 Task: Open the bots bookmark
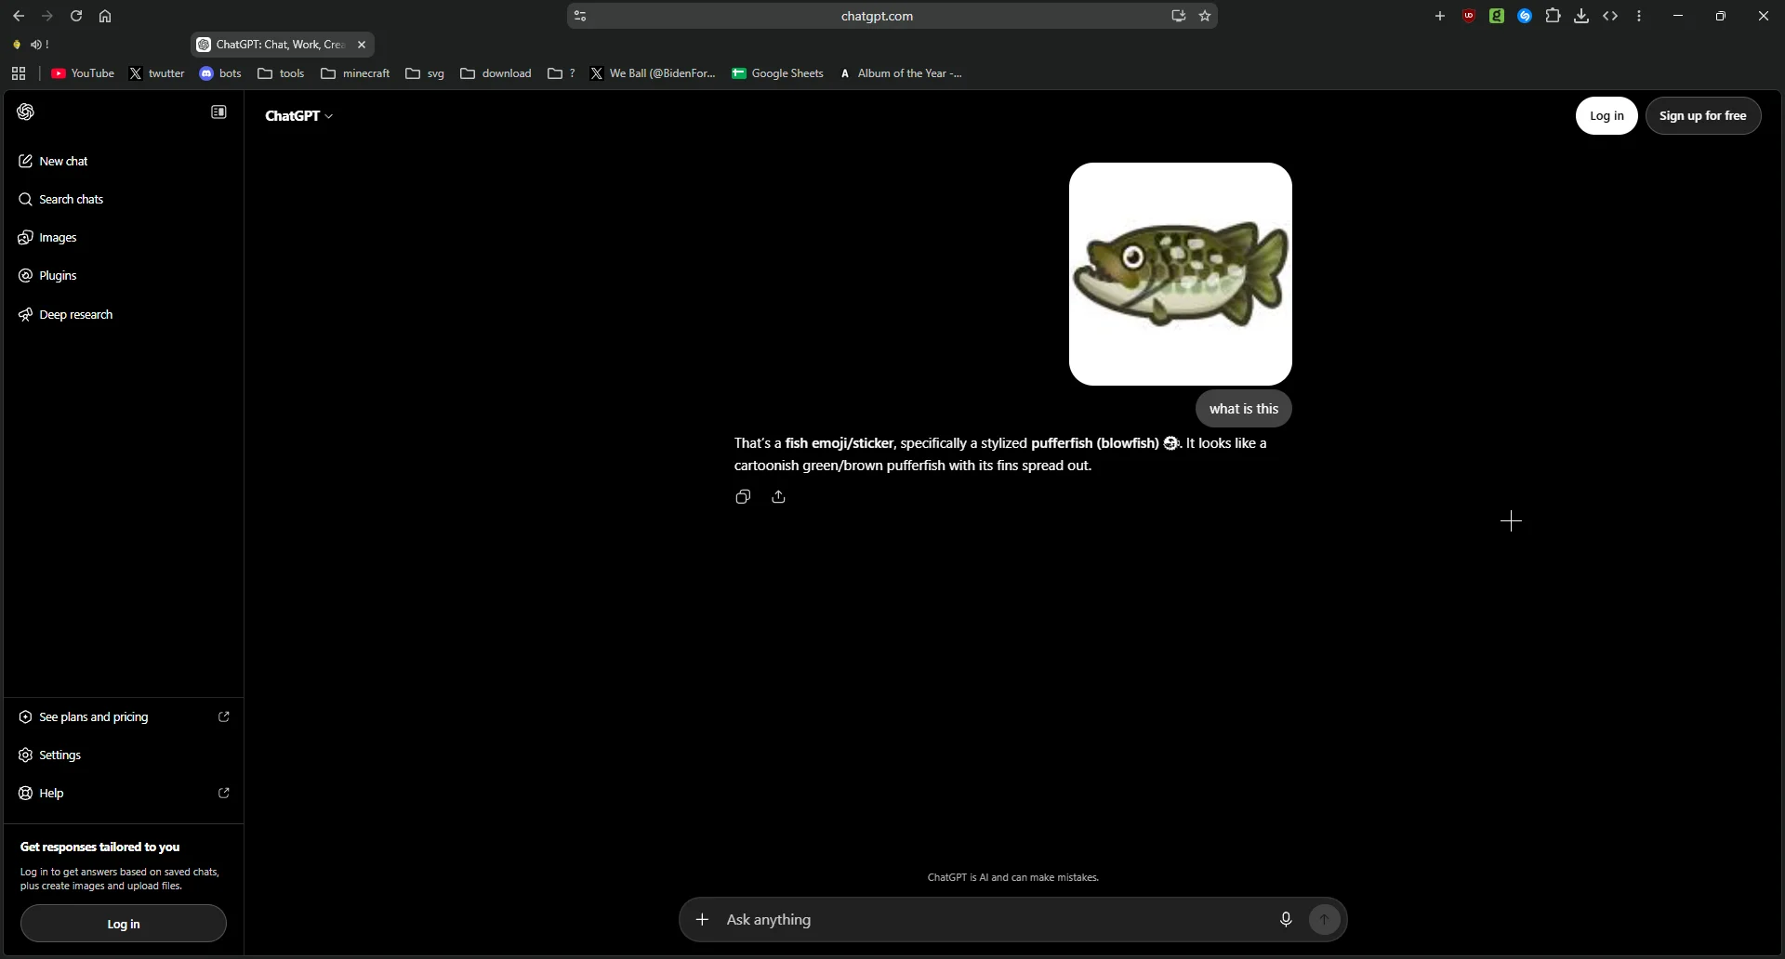[220, 73]
